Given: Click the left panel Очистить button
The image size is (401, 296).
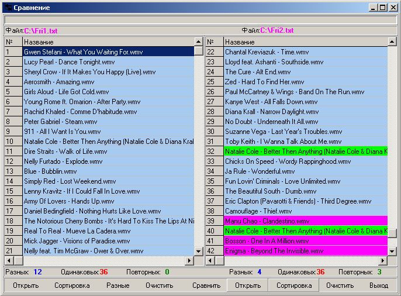Looking at the screenshot, I should (159, 285).
